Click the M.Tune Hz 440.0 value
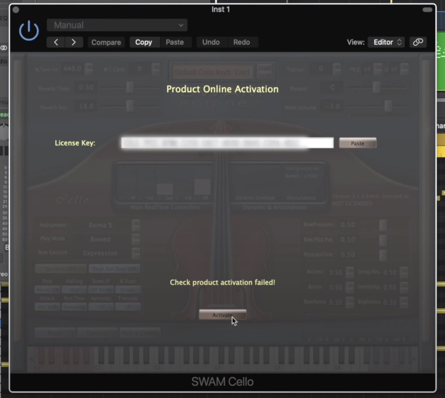Image resolution: width=445 pixels, height=398 pixels. click(72, 69)
